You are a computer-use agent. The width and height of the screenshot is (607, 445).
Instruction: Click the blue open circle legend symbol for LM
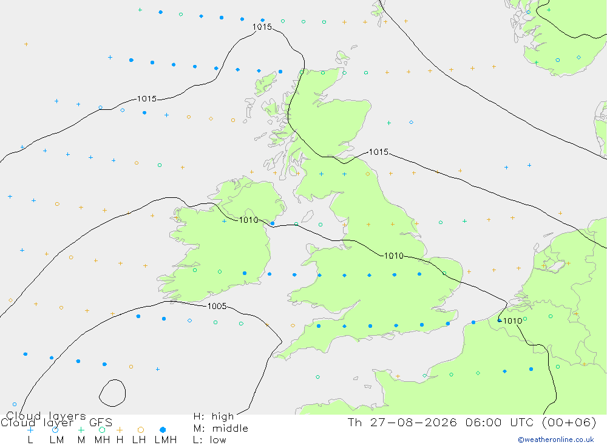(55, 429)
